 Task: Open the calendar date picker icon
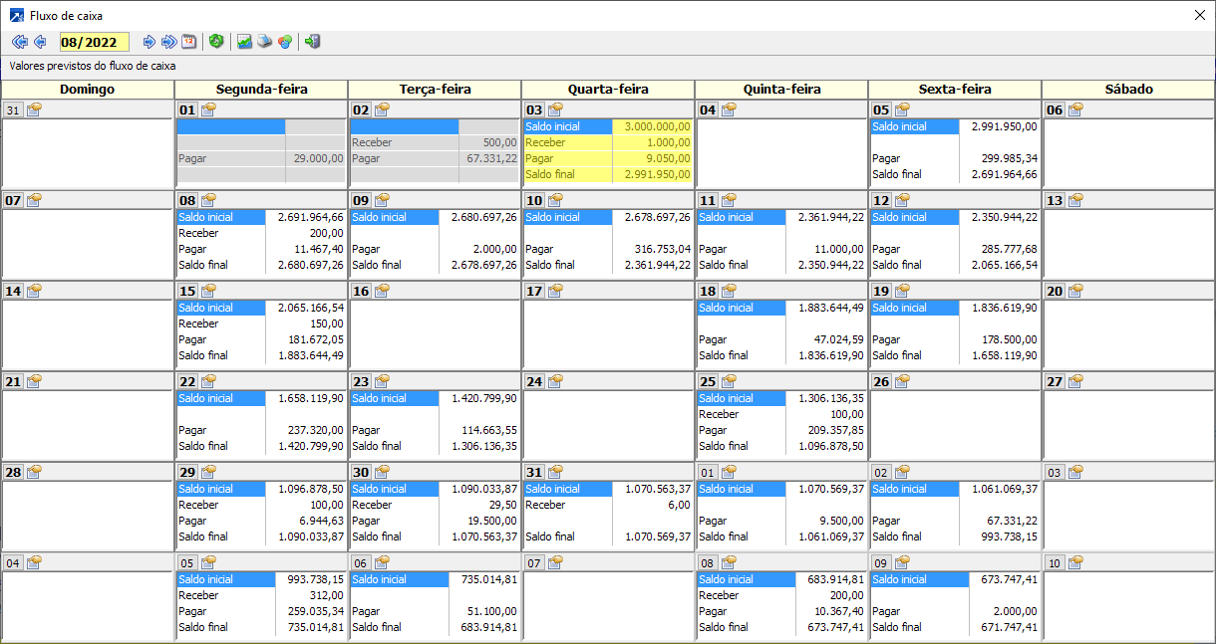[188, 42]
